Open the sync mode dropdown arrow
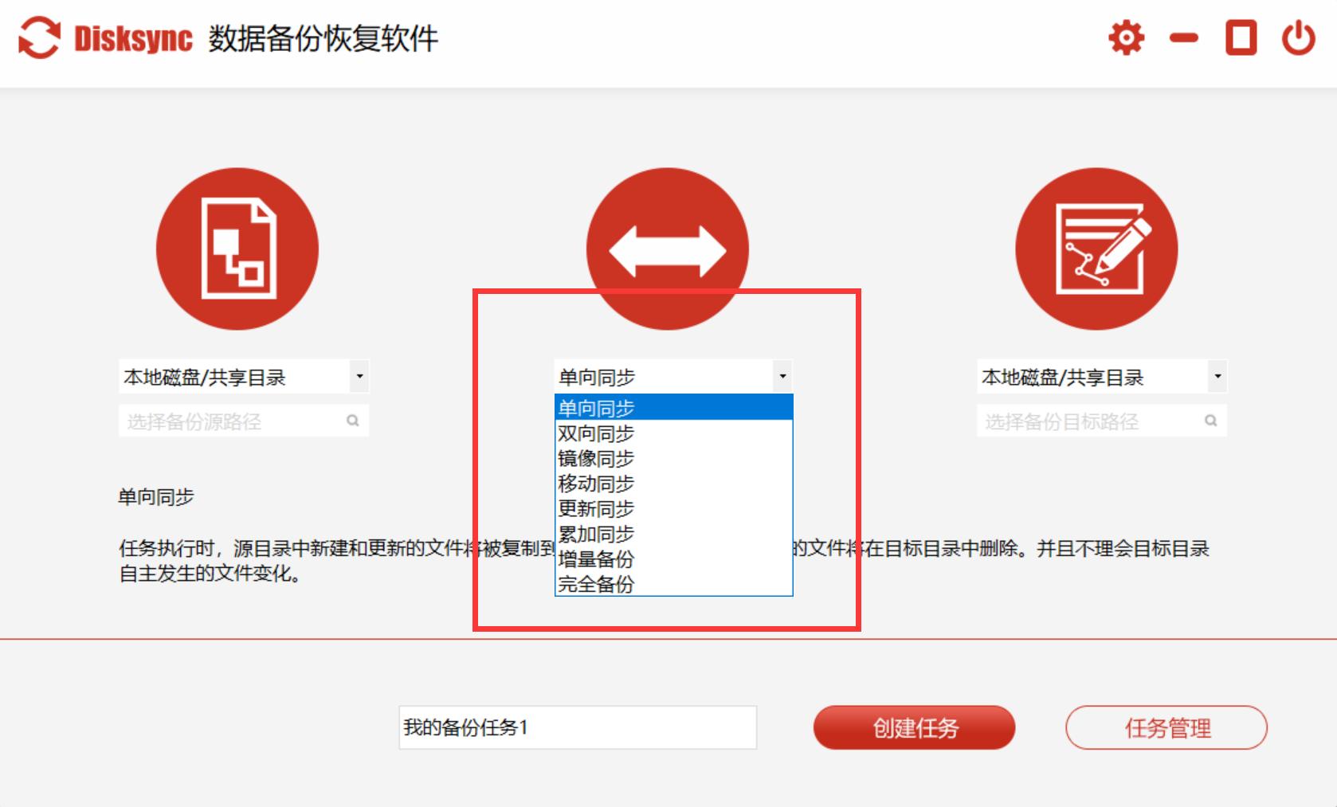Screen dimensions: 1337x807 pos(782,376)
